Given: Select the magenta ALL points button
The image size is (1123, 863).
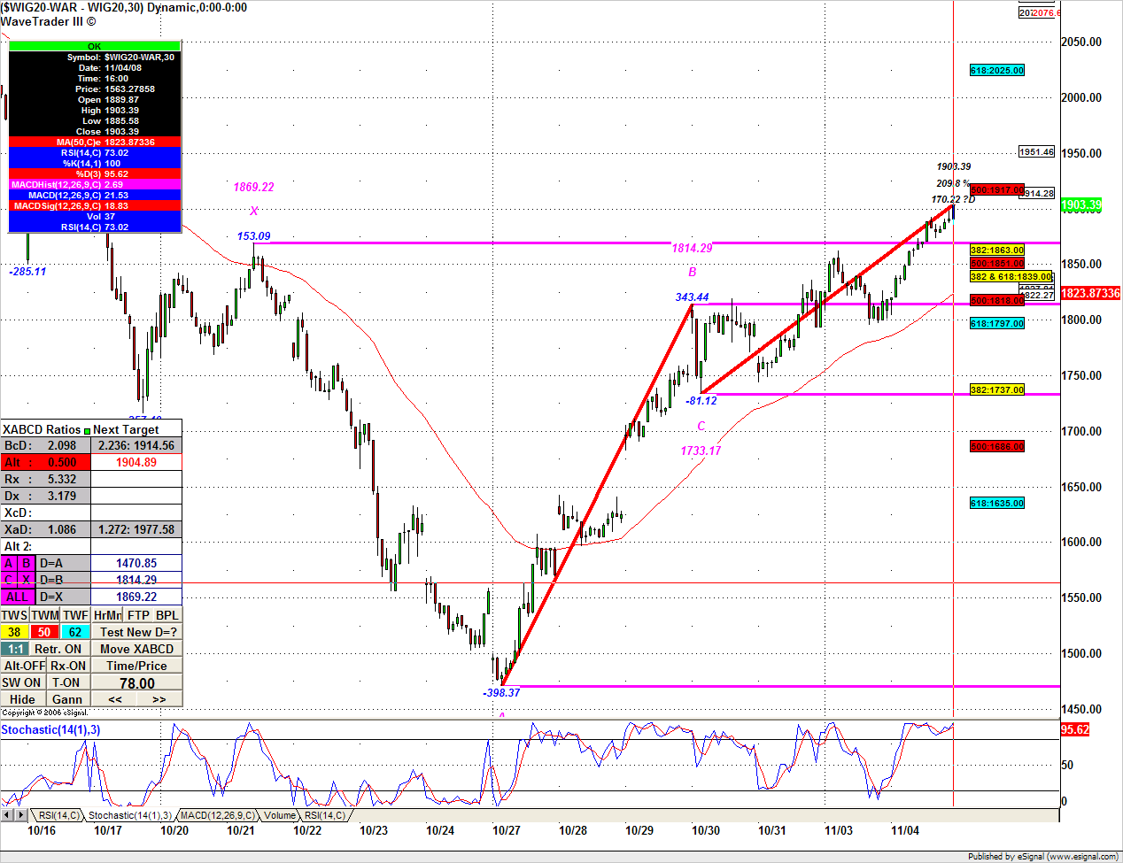Looking at the screenshot, I should (x=18, y=597).
